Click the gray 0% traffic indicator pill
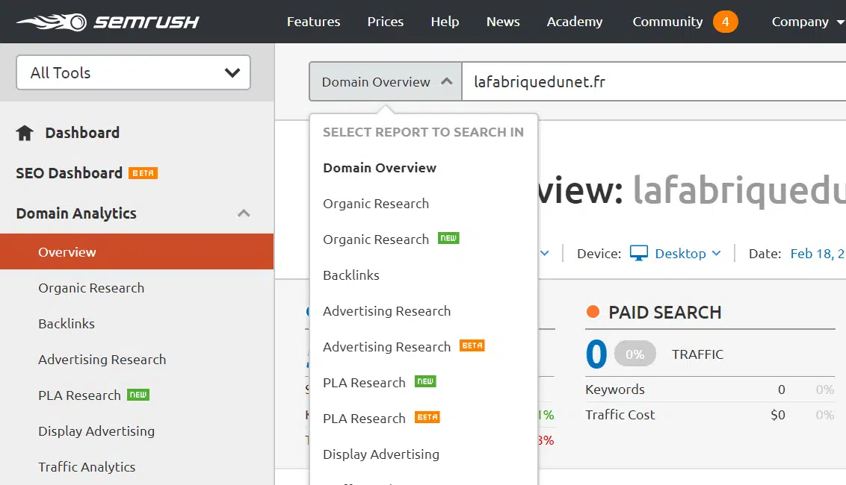The image size is (846, 485). [x=634, y=354]
